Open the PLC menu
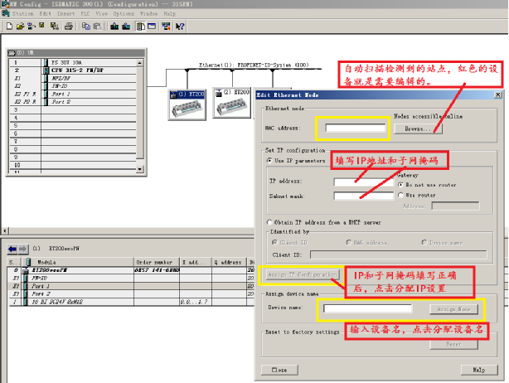 pos(85,13)
